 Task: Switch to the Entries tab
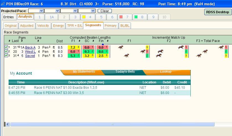(9, 17)
